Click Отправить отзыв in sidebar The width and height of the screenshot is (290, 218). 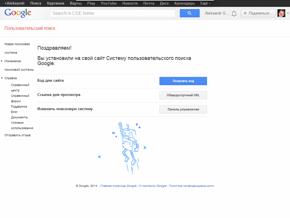[x=18, y=135]
